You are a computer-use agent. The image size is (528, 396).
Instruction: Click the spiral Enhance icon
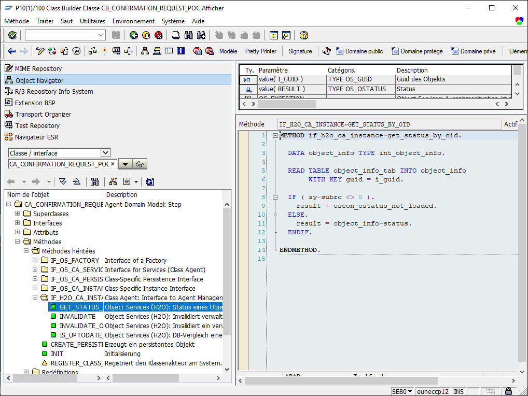[76, 51]
